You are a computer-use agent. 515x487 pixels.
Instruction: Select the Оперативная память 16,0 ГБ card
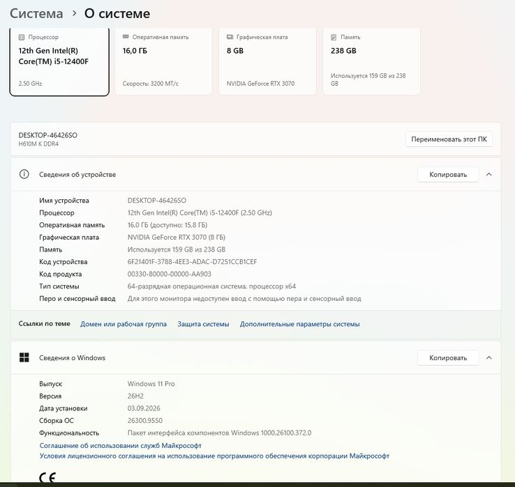[163, 61]
